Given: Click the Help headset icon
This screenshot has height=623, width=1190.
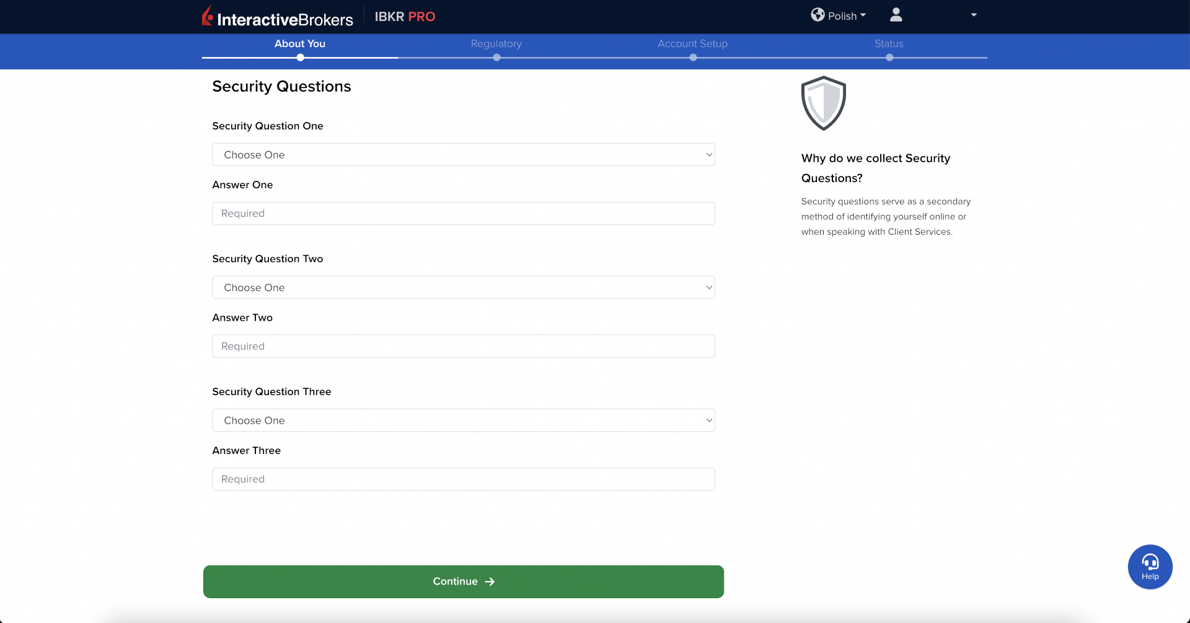Looking at the screenshot, I should (x=1150, y=562).
